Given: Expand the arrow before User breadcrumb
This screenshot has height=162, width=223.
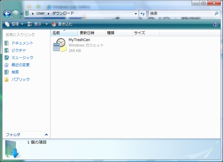Looking at the screenshot, I should click(33, 14).
